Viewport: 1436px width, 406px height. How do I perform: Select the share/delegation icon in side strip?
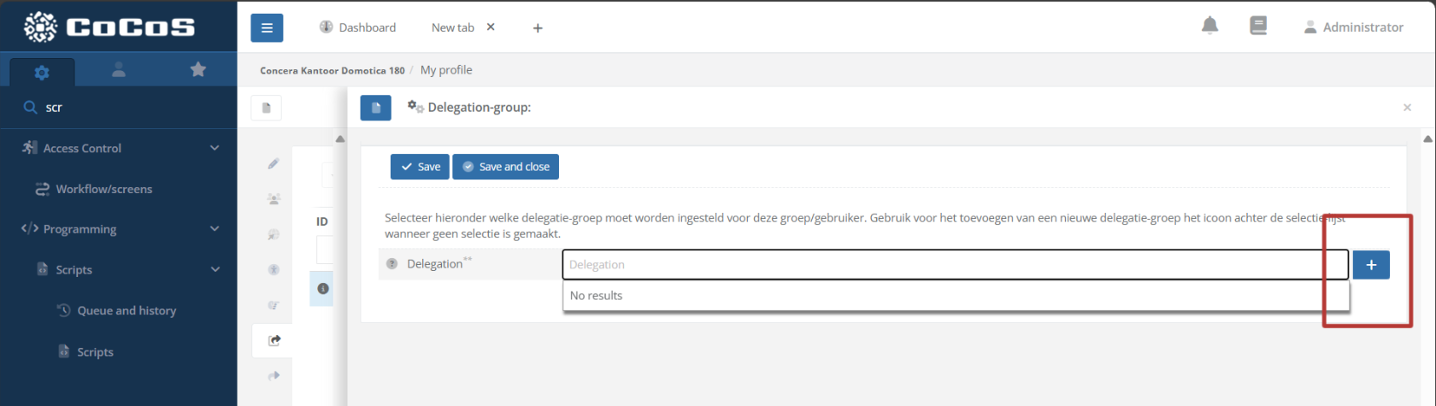(274, 340)
